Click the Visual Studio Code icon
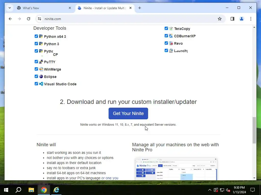Screen dimensions: 261x195 click(x=41, y=84)
